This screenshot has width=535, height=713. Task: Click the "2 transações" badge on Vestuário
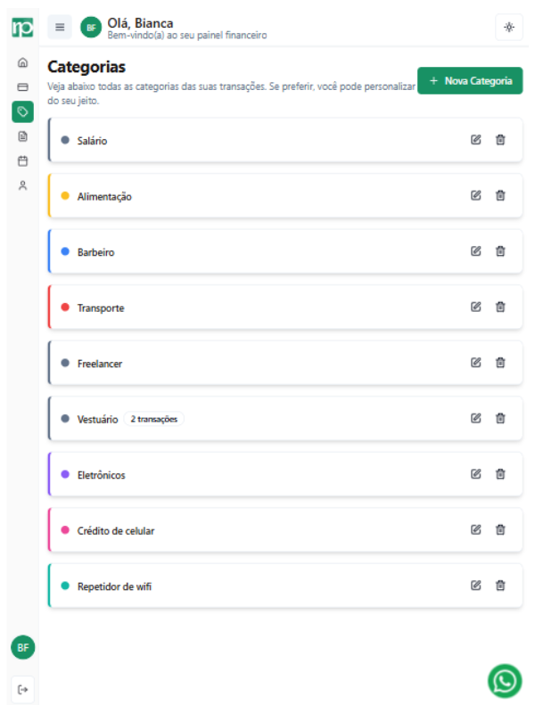tap(154, 419)
